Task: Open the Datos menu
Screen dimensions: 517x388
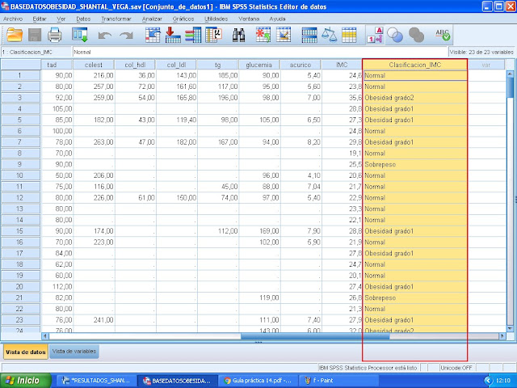Action: [x=83, y=19]
